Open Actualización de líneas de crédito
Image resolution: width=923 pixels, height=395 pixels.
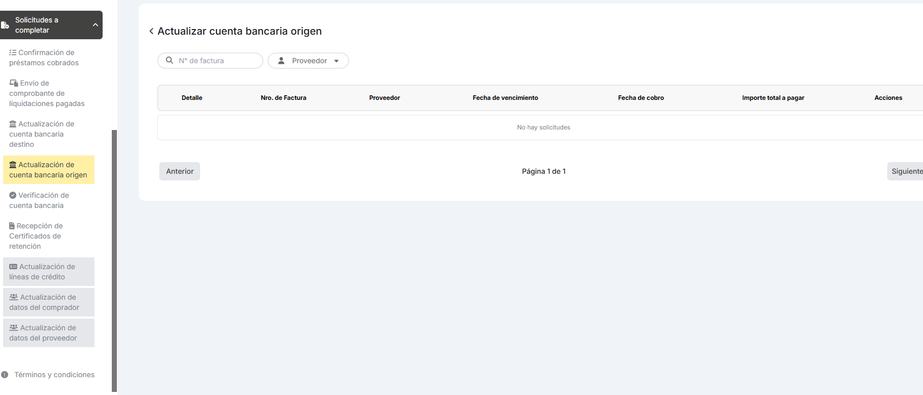[x=48, y=272]
